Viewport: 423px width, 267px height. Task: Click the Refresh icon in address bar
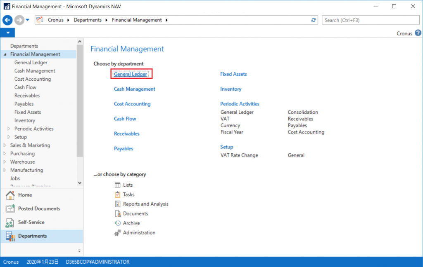(314, 20)
